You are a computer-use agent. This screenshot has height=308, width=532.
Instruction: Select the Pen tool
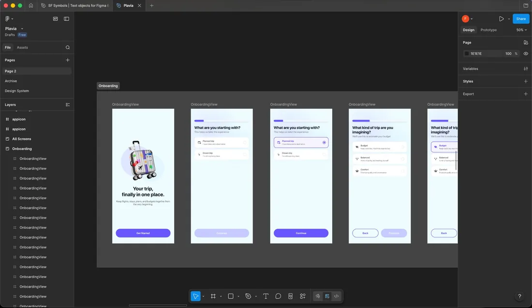tap(248, 296)
